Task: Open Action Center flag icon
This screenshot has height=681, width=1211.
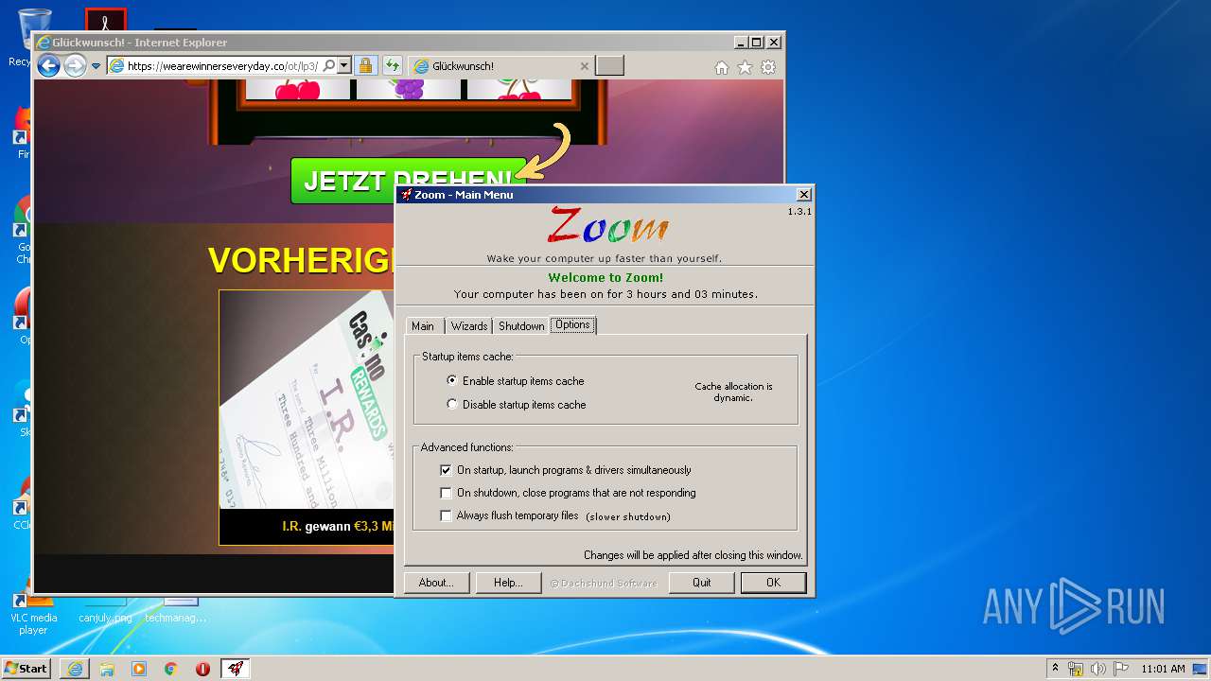Action: [1121, 669]
